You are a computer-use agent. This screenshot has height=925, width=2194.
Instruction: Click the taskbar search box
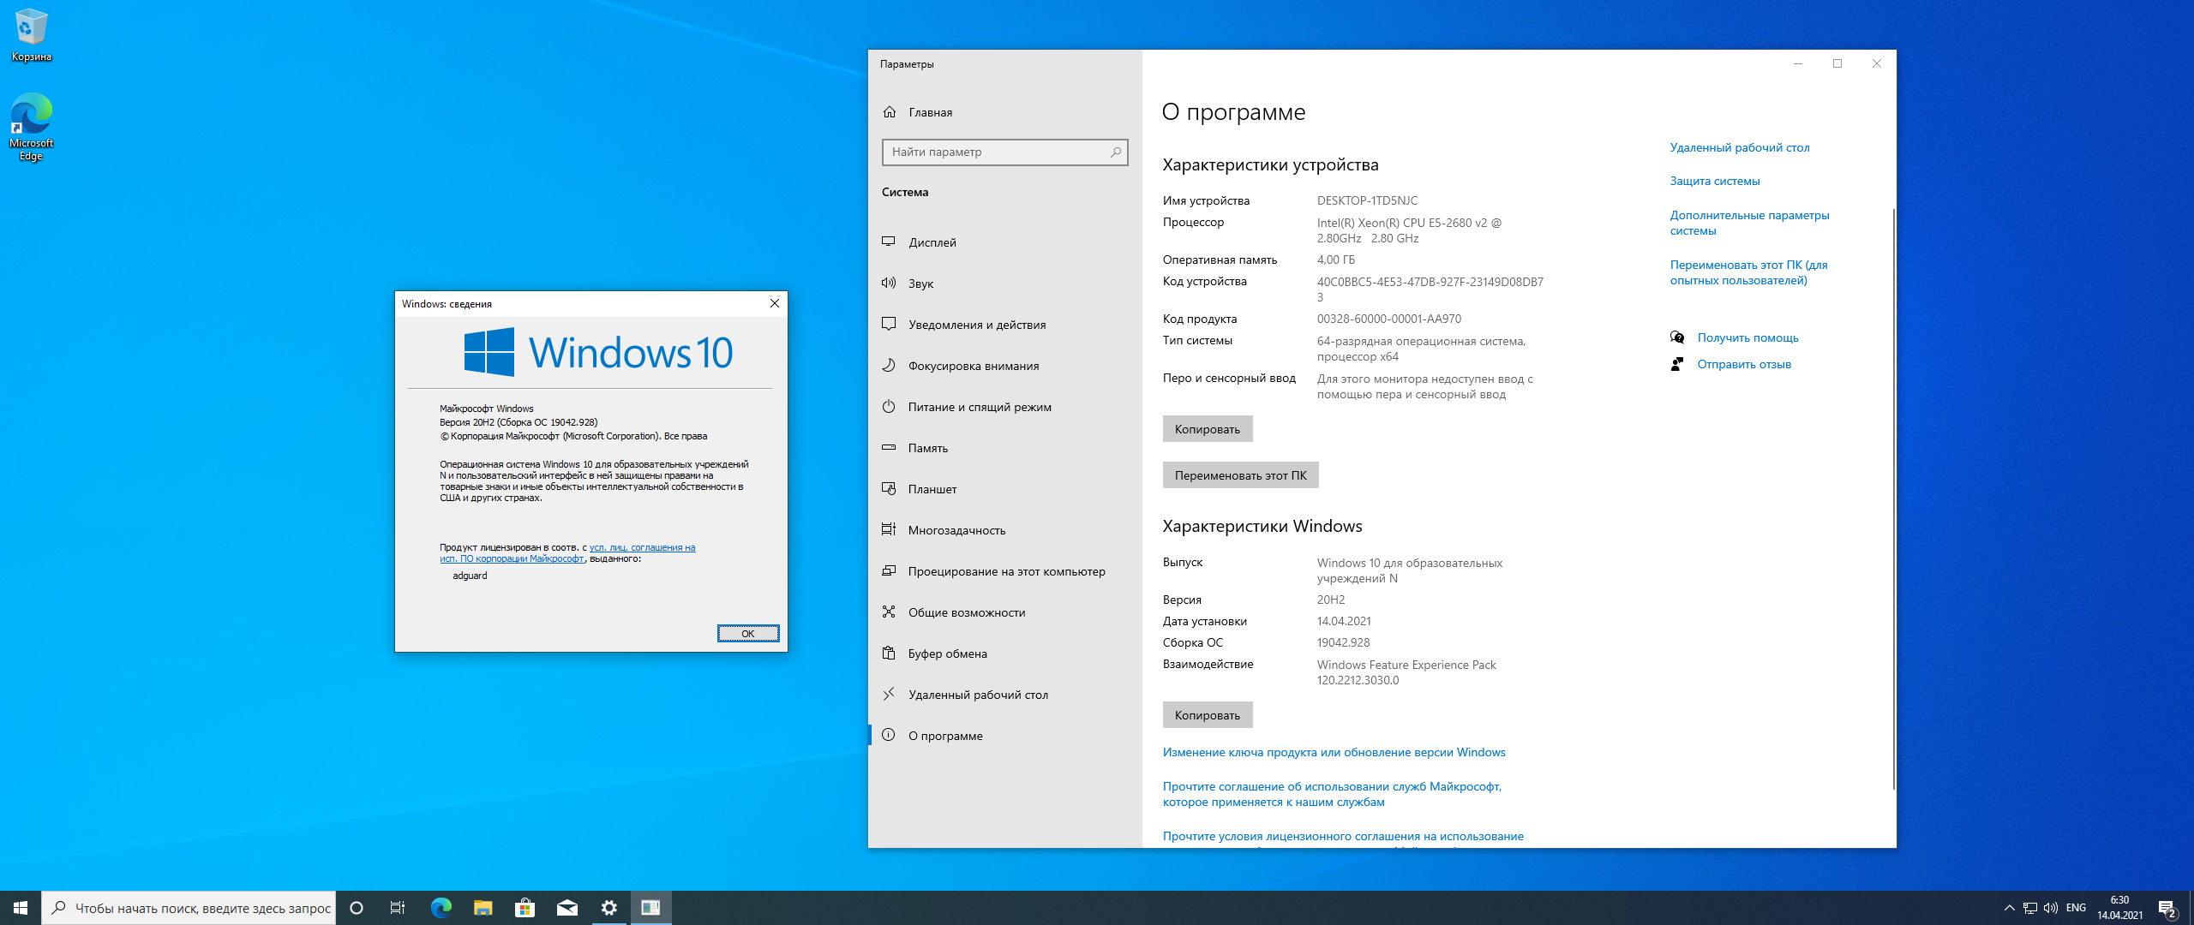click(189, 908)
